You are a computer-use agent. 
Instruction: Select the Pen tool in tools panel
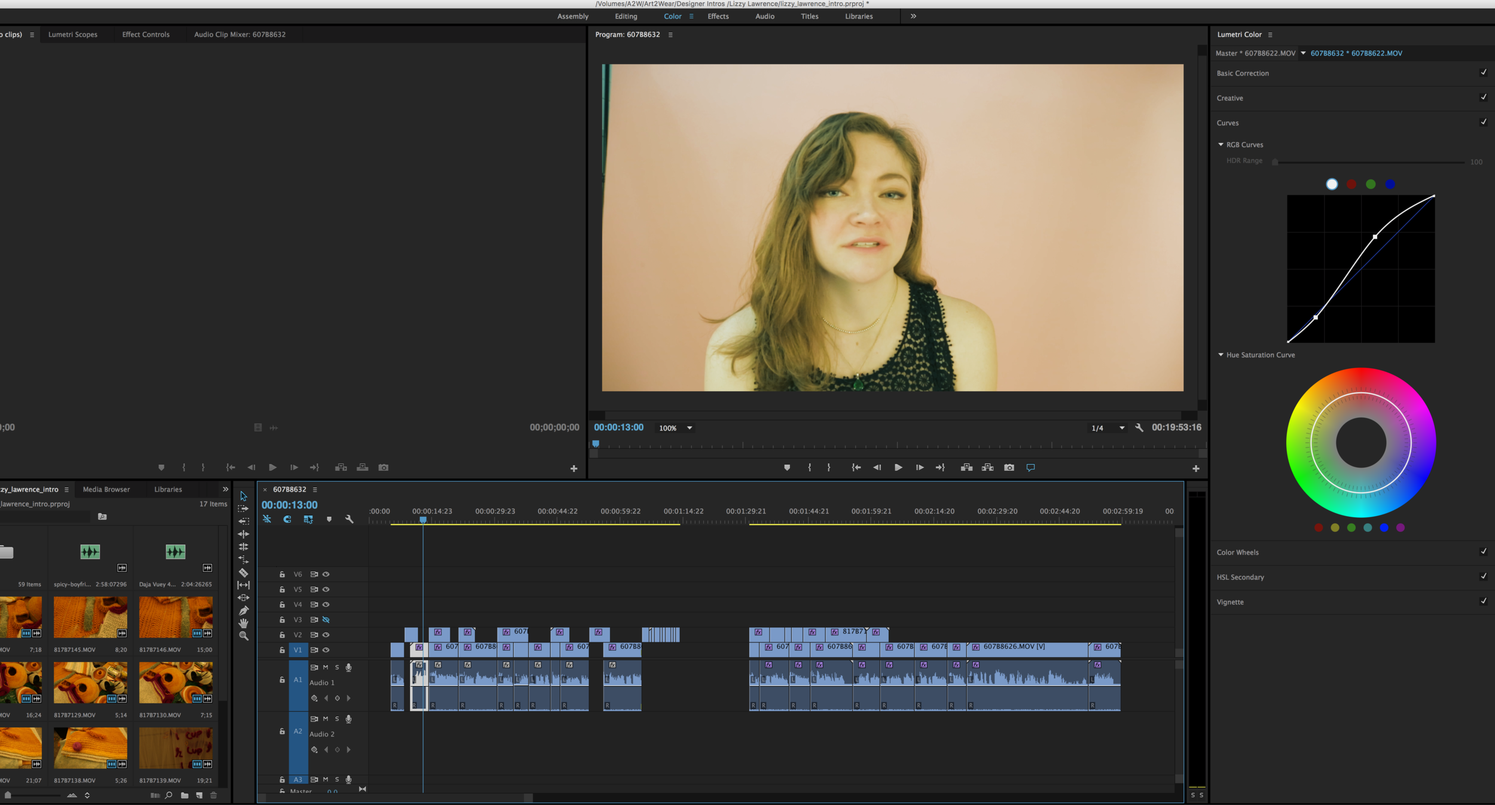pos(243,611)
